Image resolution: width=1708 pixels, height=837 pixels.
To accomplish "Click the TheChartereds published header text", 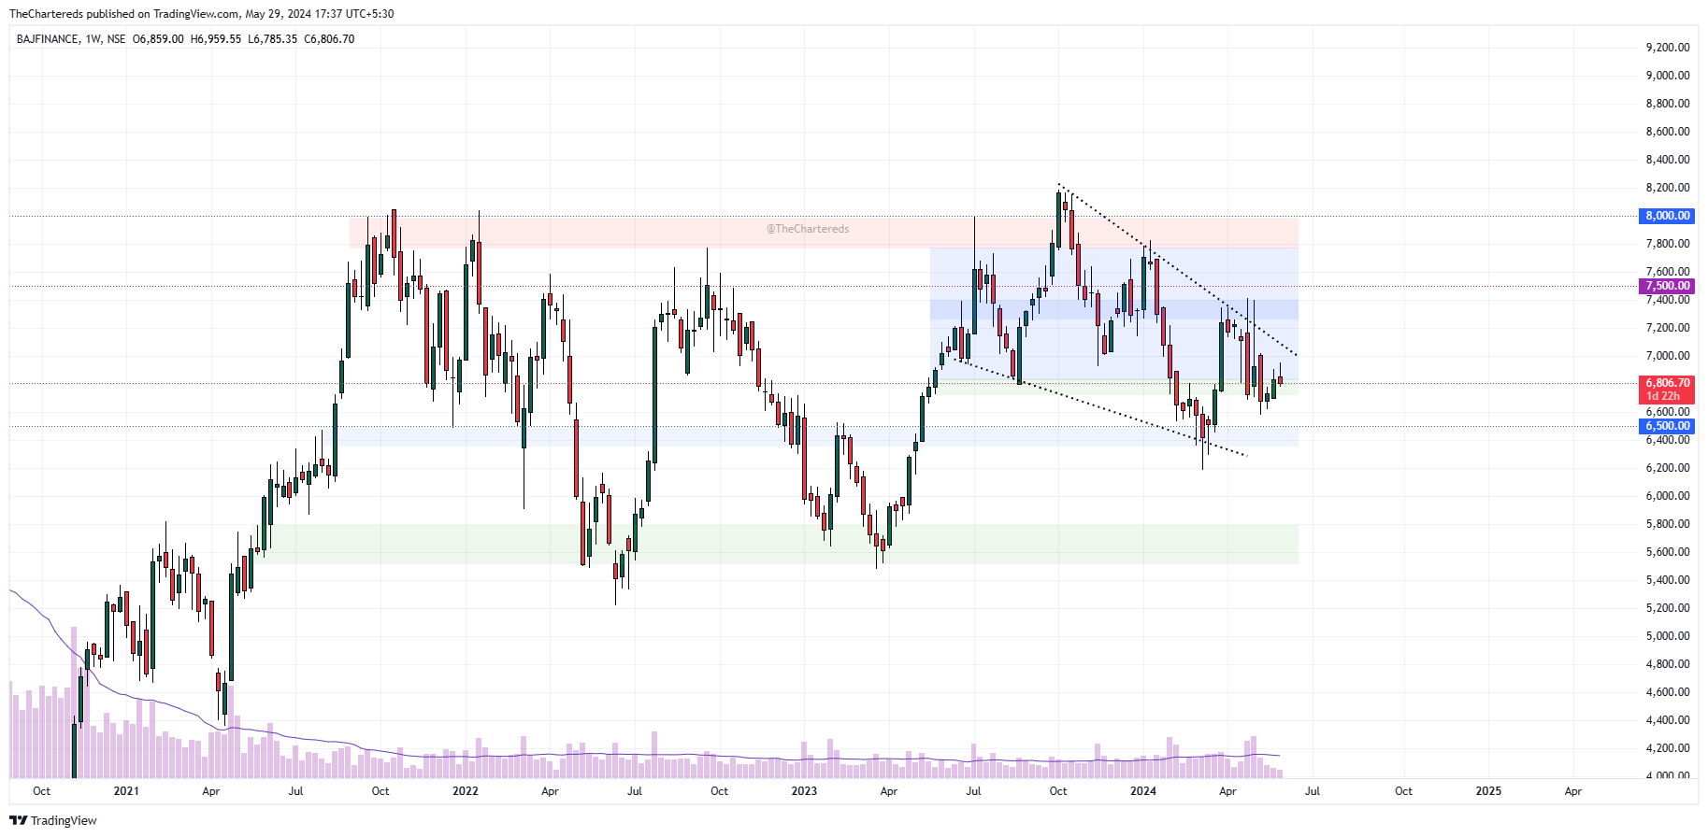I will [x=201, y=14].
